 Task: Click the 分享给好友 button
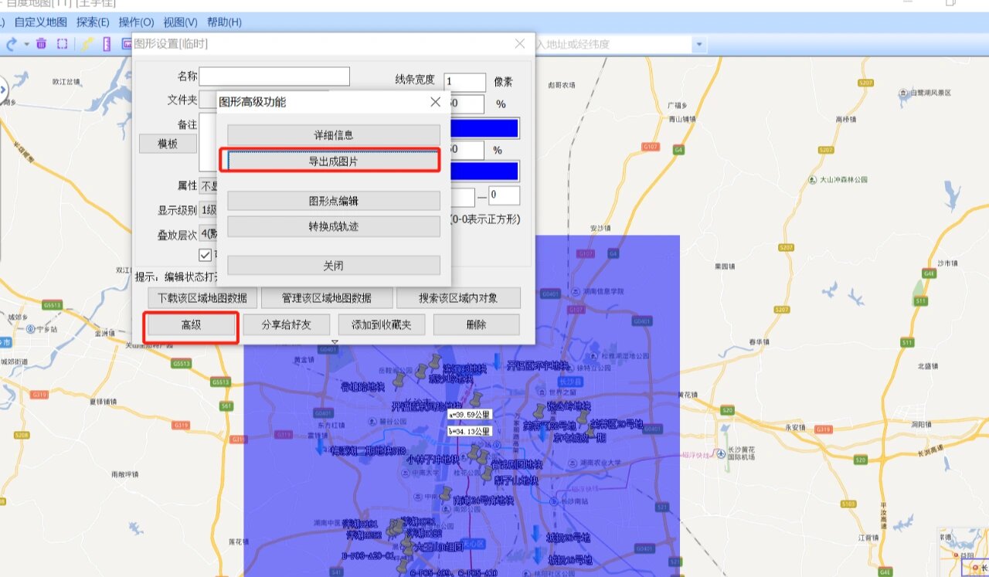pos(287,325)
